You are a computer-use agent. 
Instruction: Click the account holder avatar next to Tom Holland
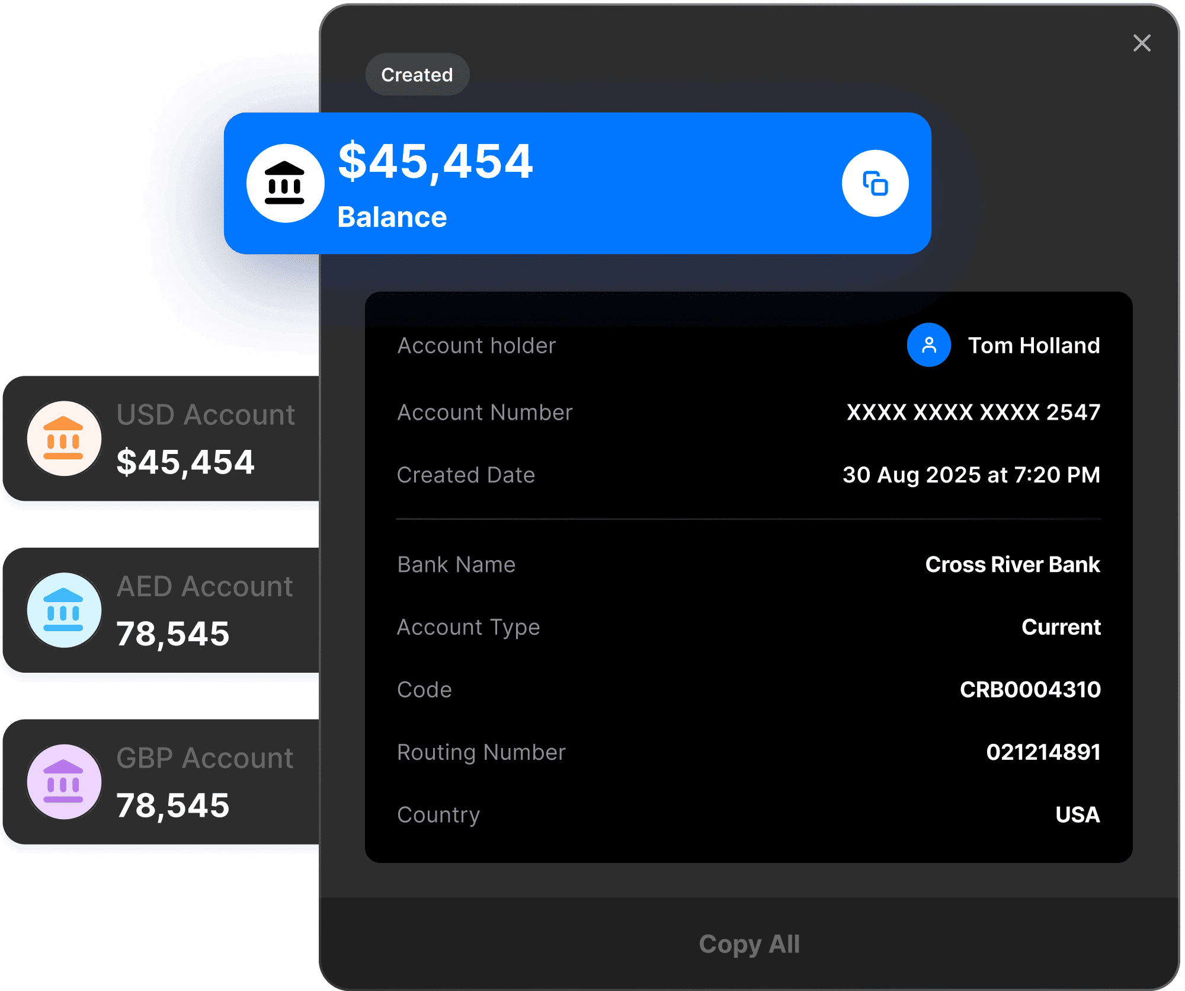point(928,344)
